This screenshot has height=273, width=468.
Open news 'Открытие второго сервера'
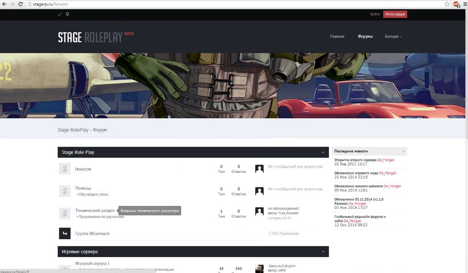(355, 160)
